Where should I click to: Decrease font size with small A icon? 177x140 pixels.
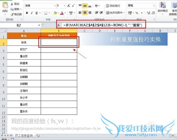pyautogui.click(x=73, y=6)
